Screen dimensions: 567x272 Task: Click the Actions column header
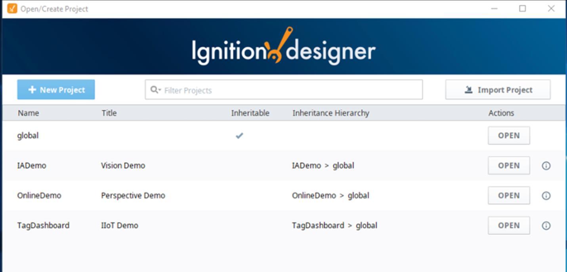(501, 113)
